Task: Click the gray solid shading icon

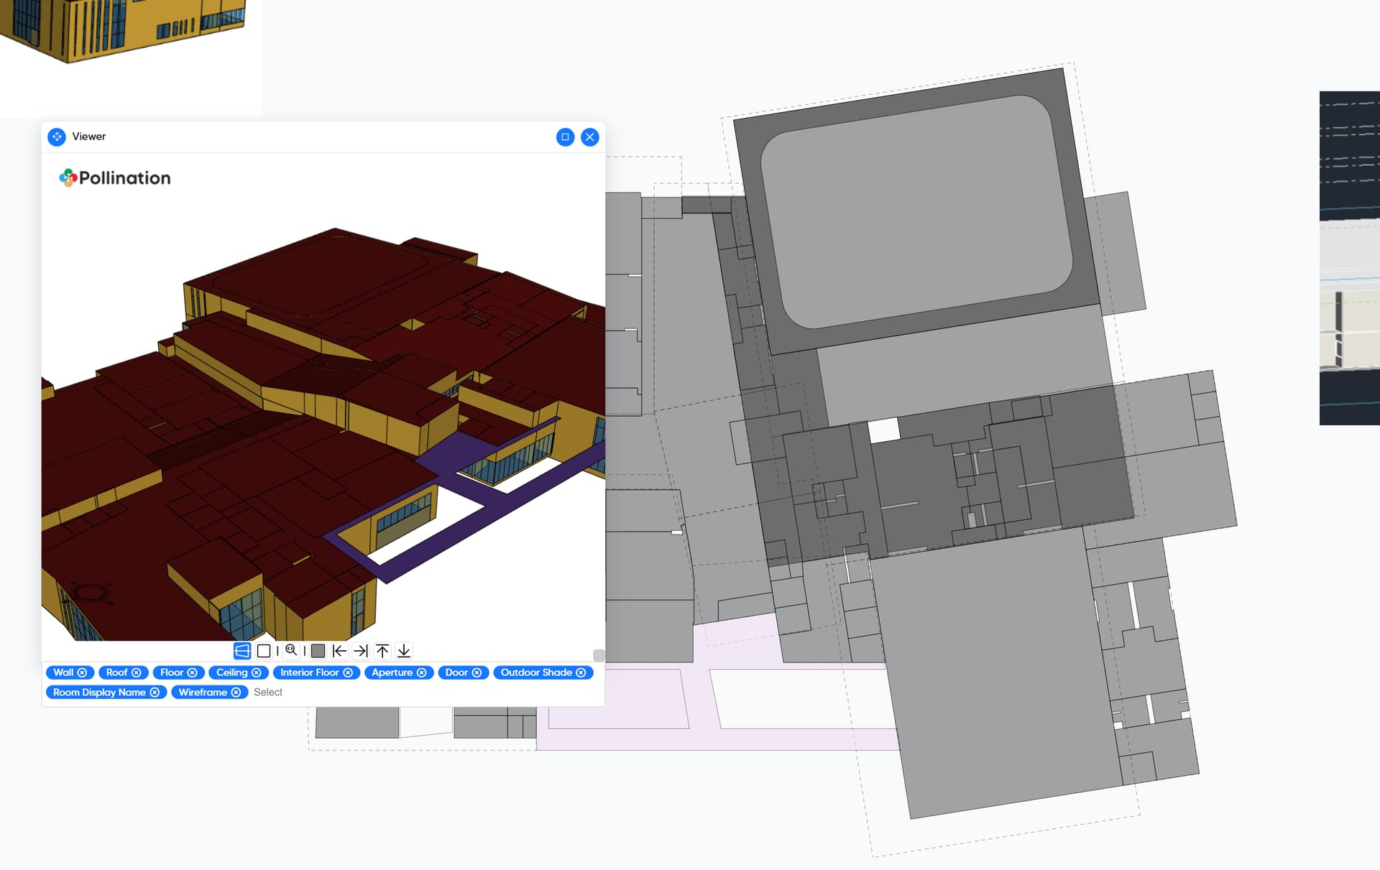Action: coord(318,651)
